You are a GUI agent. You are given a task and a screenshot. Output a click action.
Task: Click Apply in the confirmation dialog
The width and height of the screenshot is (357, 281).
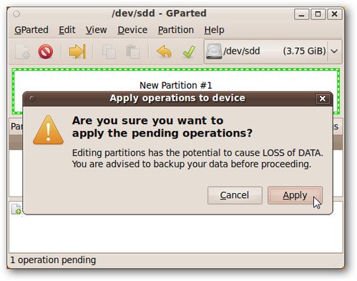295,195
